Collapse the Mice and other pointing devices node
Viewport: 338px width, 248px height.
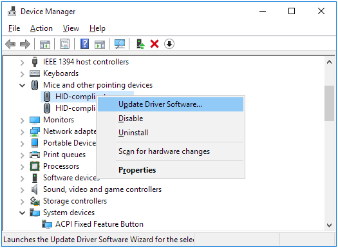tap(22, 86)
